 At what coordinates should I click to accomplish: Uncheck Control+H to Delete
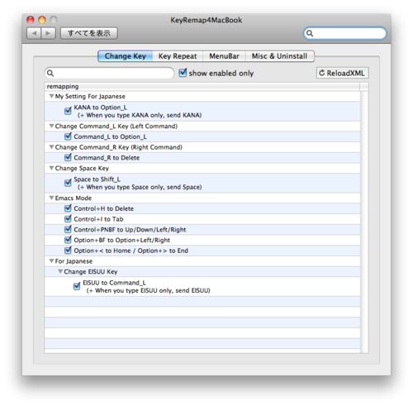(x=68, y=208)
